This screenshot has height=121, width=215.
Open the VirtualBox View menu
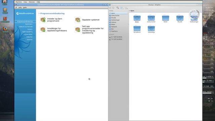pyautogui.click(x=25, y=2)
